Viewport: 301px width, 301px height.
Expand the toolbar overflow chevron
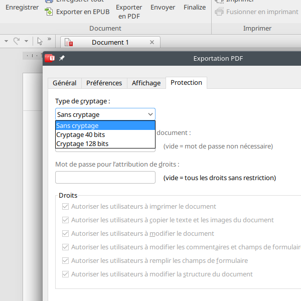[49, 39]
